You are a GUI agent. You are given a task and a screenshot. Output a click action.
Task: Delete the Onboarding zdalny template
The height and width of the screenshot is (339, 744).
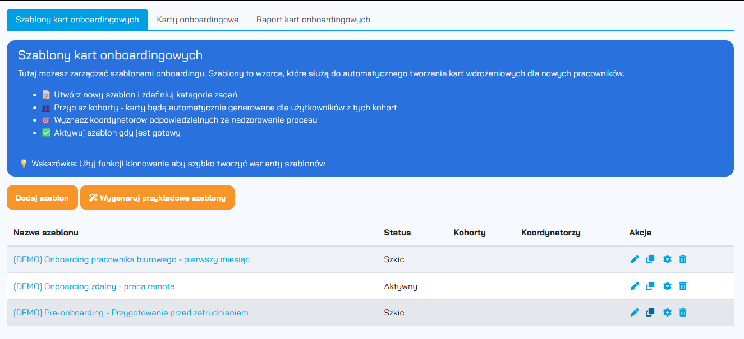click(x=683, y=286)
